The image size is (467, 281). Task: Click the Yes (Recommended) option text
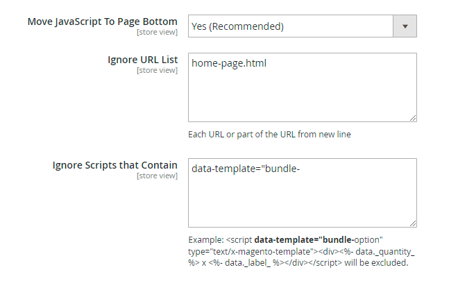click(239, 27)
